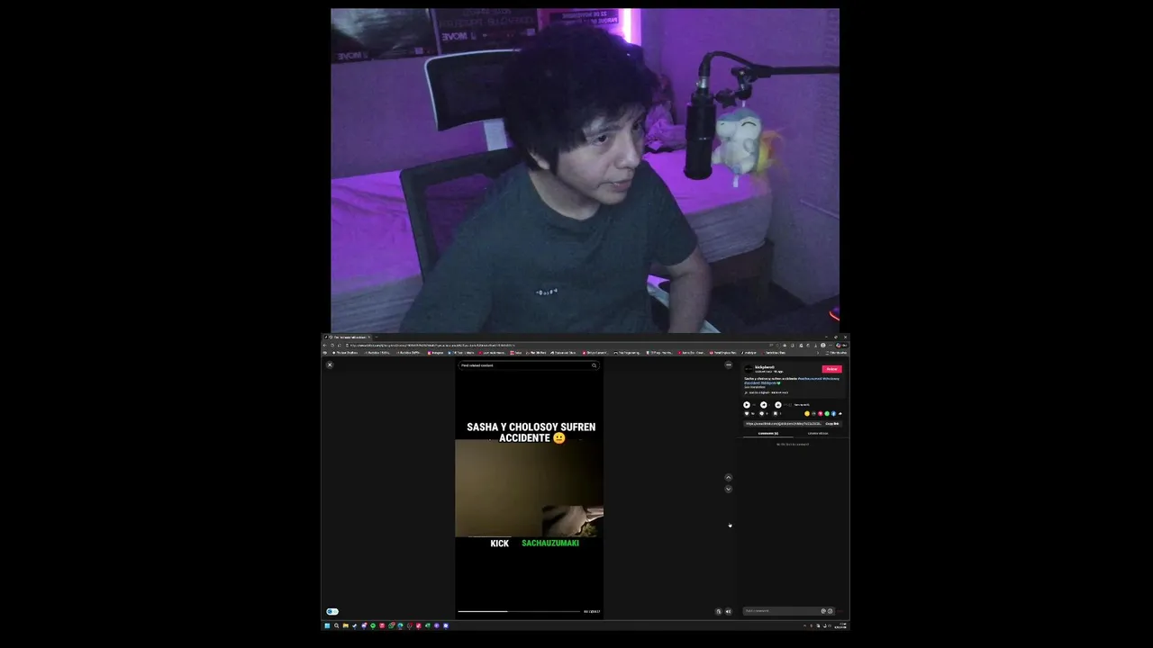Screen dimensions: 1153x648
Task: Open the emoji picker in comment box
Action: click(831, 611)
